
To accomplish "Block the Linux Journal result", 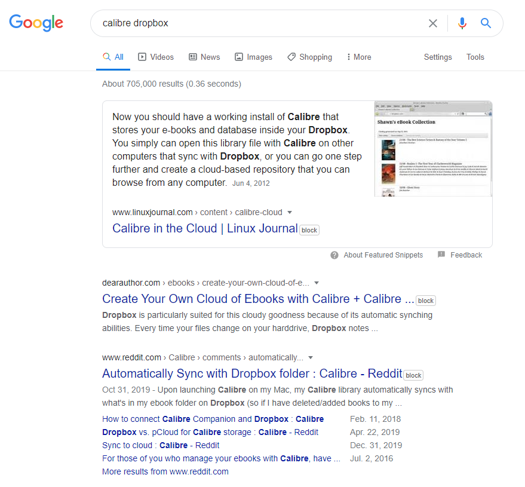I will pyautogui.click(x=309, y=230).
